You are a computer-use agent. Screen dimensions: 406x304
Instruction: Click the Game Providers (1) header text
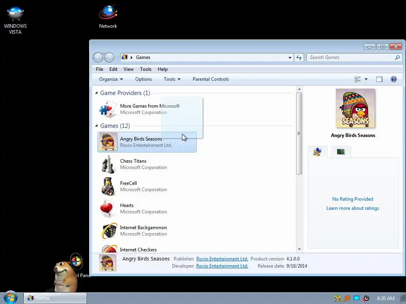coord(125,93)
